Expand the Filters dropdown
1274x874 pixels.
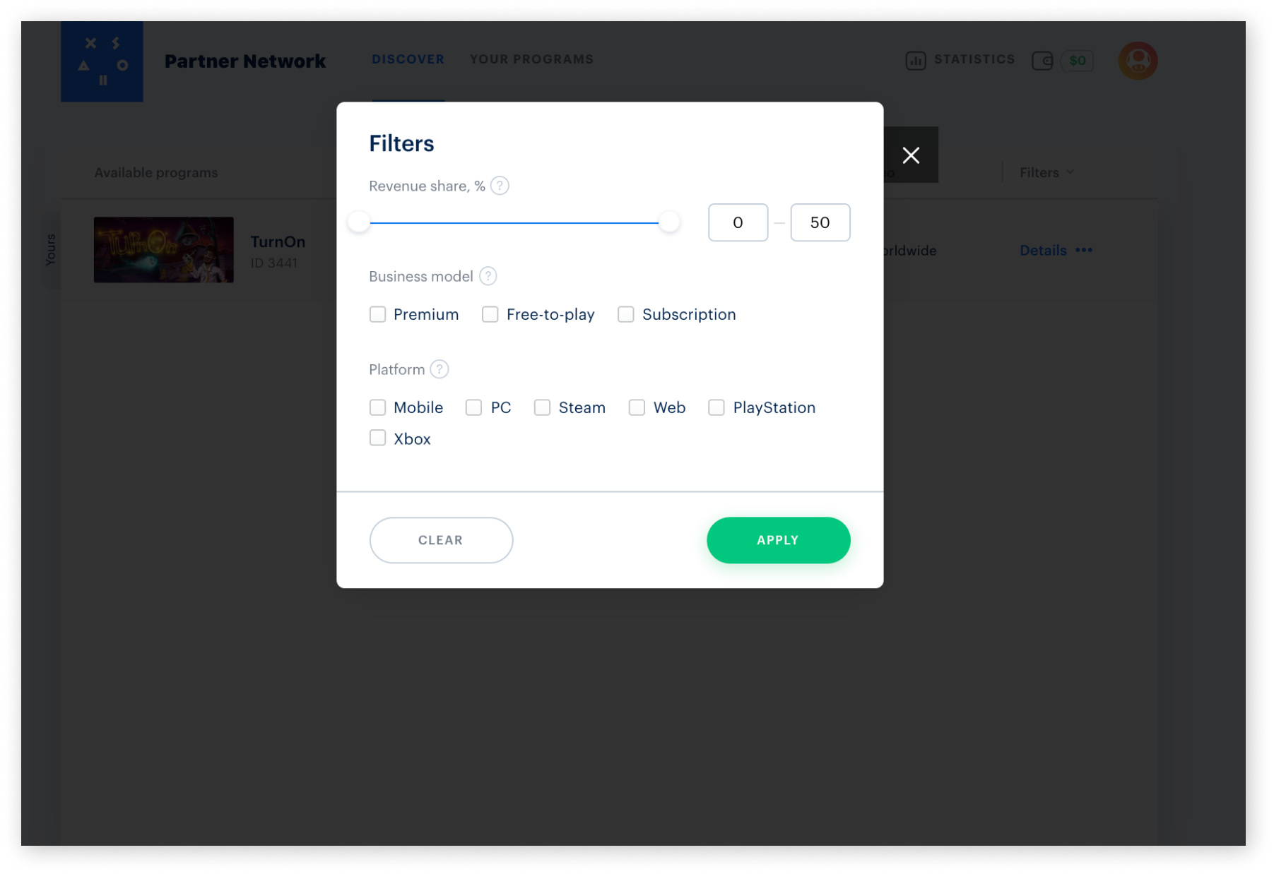click(1046, 172)
